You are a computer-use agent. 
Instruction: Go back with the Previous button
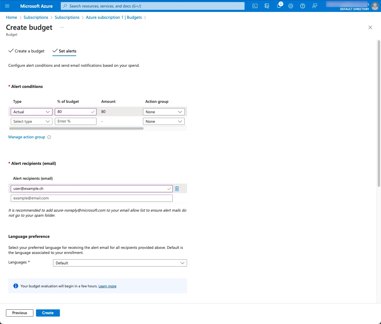20,313
